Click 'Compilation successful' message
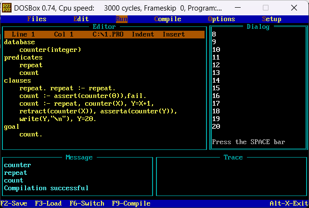 click(46, 188)
